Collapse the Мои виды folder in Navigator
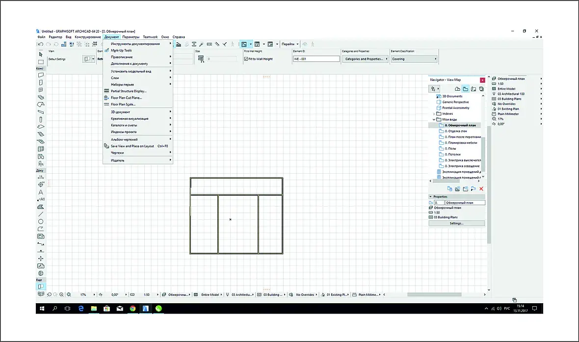 pyautogui.click(x=434, y=120)
